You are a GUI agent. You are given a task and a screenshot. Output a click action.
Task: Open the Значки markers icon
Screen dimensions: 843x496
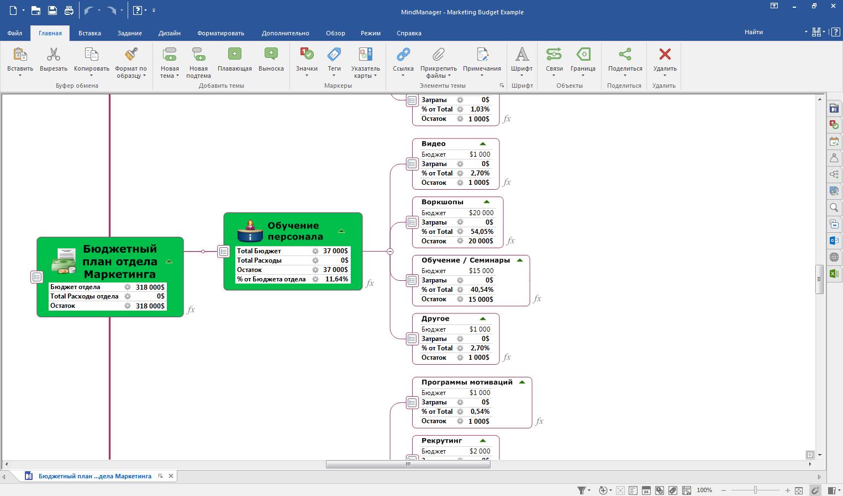click(x=307, y=54)
